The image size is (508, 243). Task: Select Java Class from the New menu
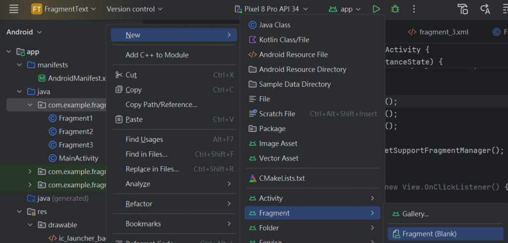click(x=275, y=25)
